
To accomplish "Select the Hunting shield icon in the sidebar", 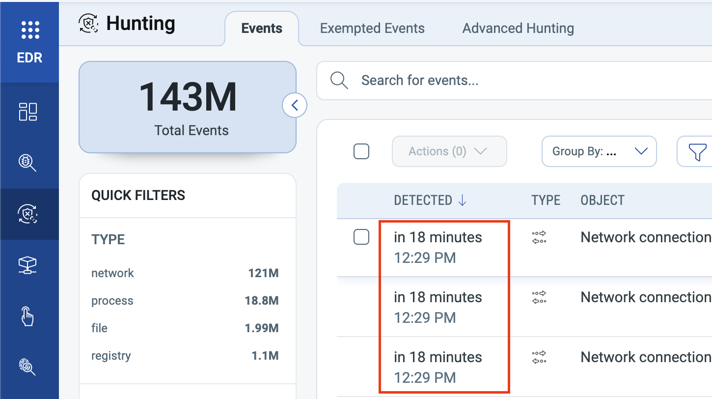I will pyautogui.click(x=28, y=214).
